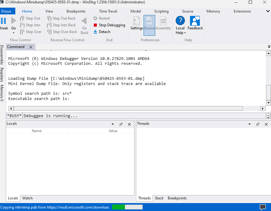
Task: Click Step Into Back
Action: tap(61, 25)
